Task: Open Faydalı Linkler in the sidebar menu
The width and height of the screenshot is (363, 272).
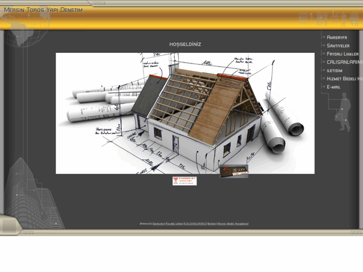Action: coord(343,54)
